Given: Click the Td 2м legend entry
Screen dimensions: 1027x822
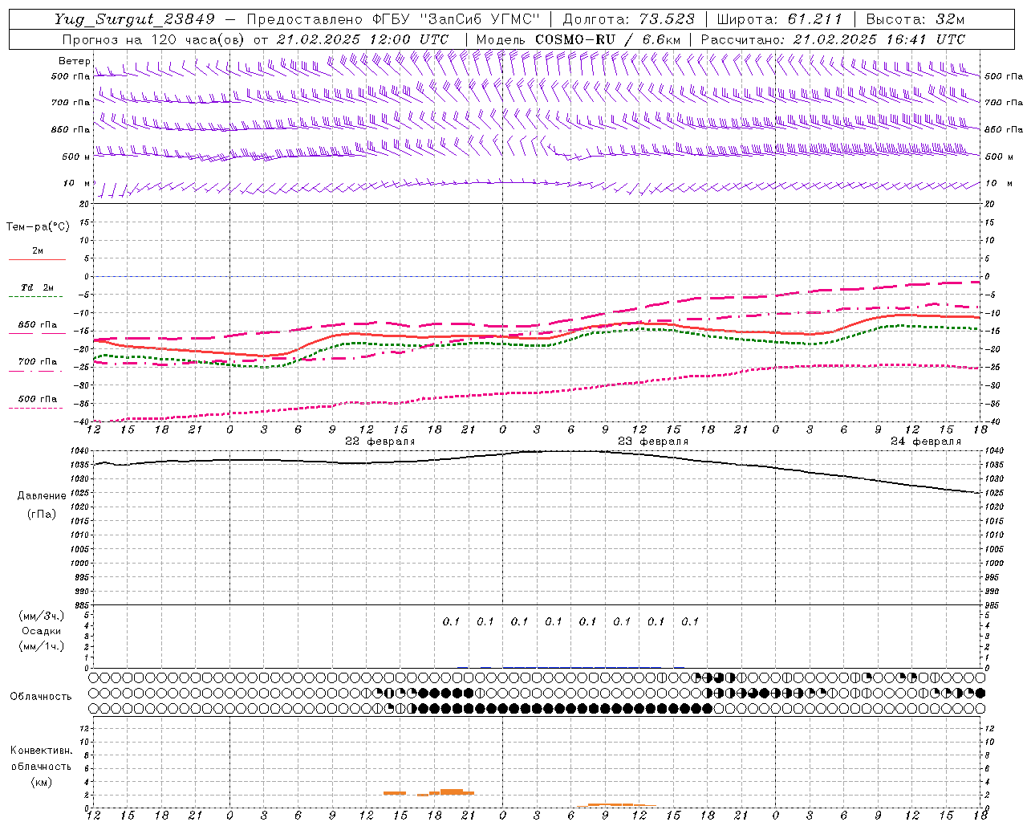Looking at the screenshot, I should coord(37,287).
